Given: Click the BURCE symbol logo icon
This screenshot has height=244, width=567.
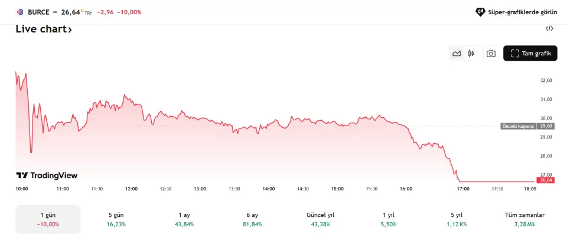Looking at the screenshot, I should 19,12.
